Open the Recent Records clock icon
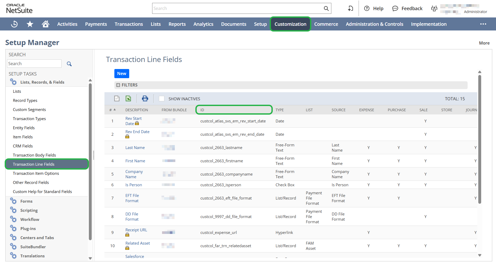Screen dimensions: 496x267 coord(14,24)
